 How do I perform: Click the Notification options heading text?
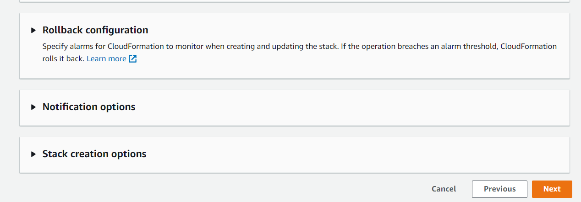tap(89, 107)
